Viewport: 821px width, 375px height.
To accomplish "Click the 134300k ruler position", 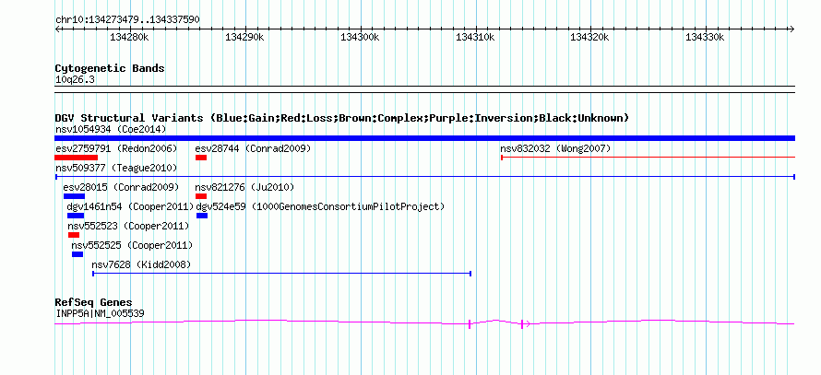I will [x=361, y=37].
